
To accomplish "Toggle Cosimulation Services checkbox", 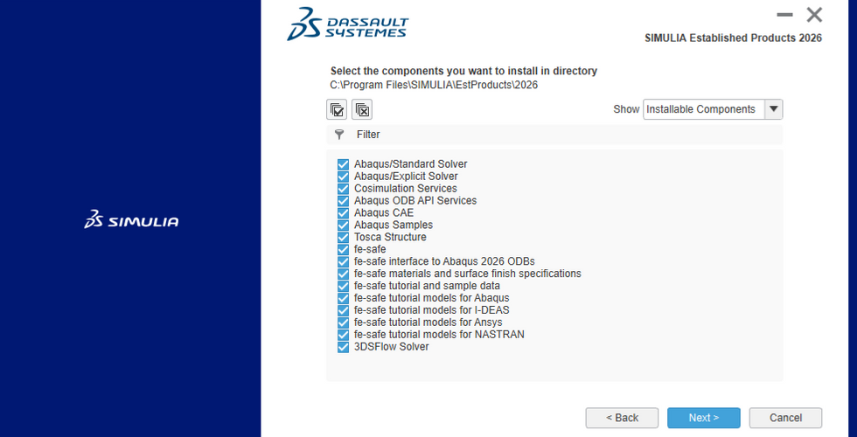I will tap(343, 189).
